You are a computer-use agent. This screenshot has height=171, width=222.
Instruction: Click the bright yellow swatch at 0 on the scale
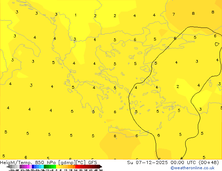point(57,166)
